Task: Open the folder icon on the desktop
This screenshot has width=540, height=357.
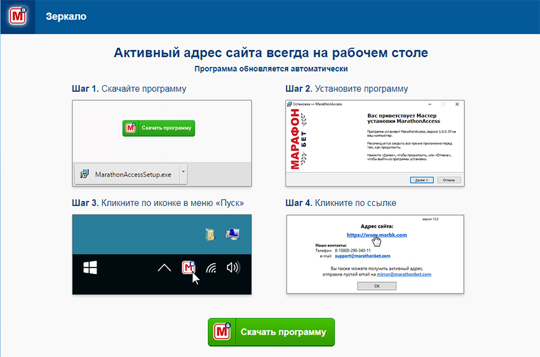Action: (x=210, y=235)
